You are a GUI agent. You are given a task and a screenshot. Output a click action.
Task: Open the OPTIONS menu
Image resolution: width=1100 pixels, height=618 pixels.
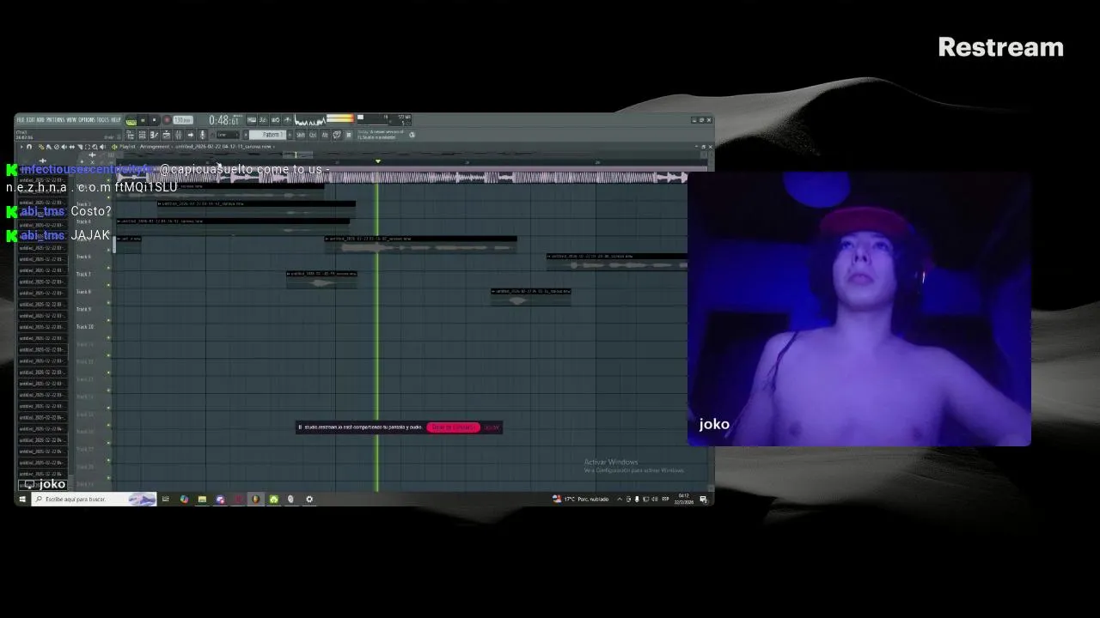point(87,119)
